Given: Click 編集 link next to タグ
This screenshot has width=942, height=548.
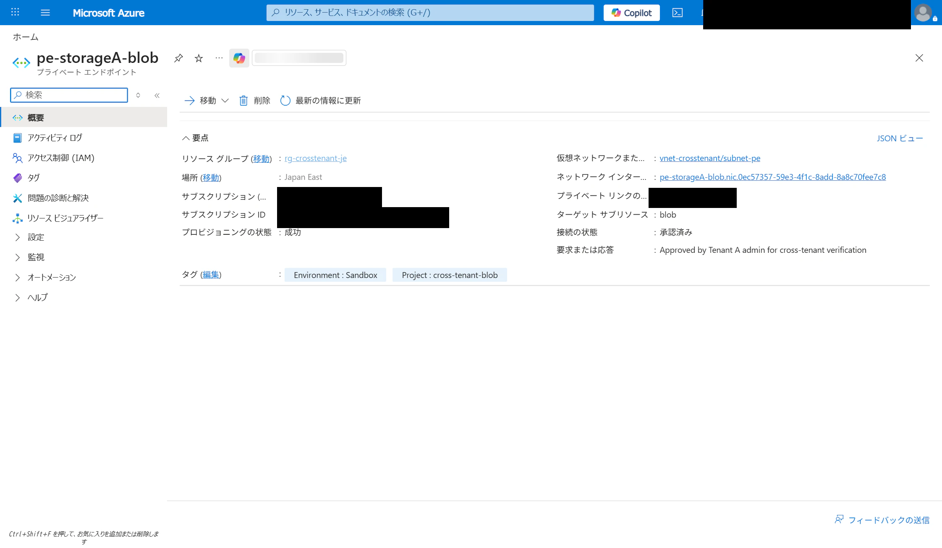Looking at the screenshot, I should 211,275.
